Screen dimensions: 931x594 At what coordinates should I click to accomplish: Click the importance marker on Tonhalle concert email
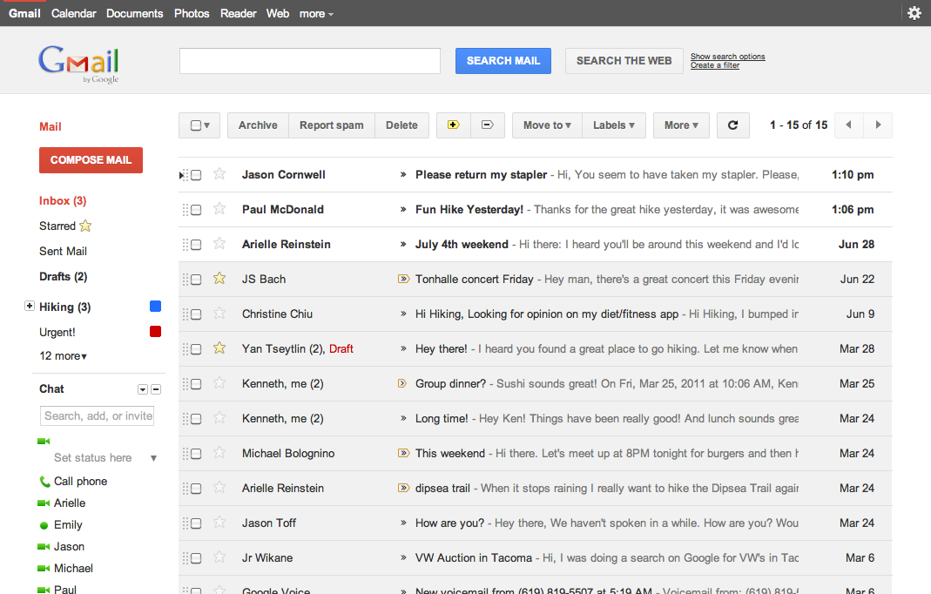(x=403, y=279)
